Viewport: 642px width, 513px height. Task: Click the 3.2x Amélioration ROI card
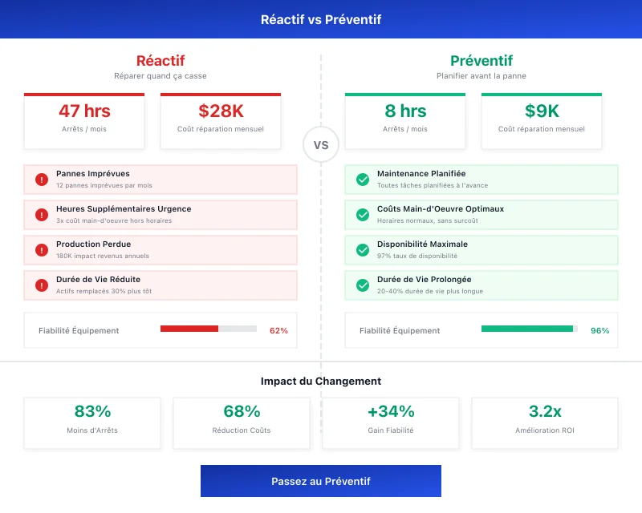point(544,419)
